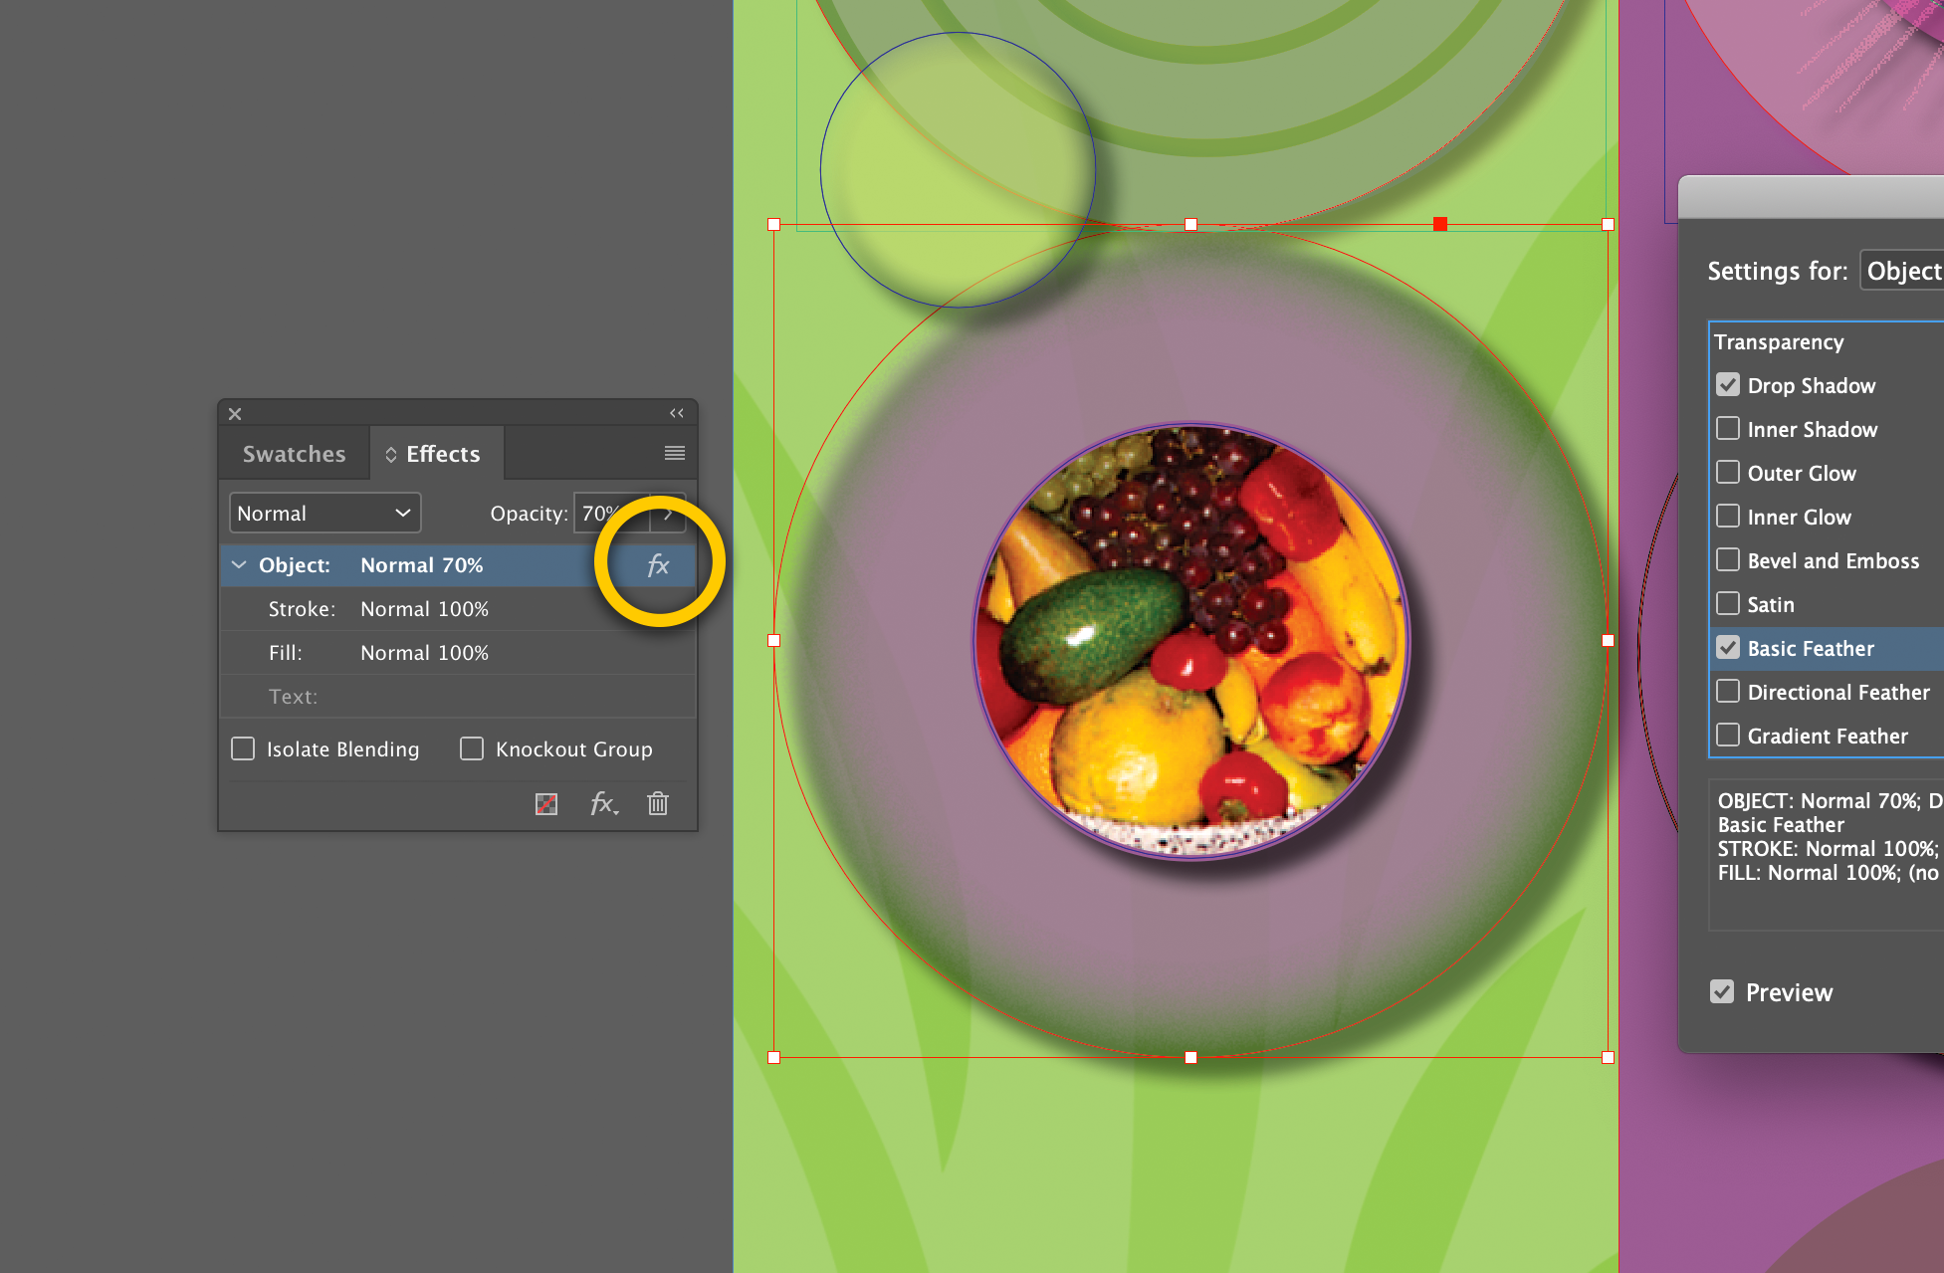Enable the Isolate Blending checkbox

click(243, 748)
